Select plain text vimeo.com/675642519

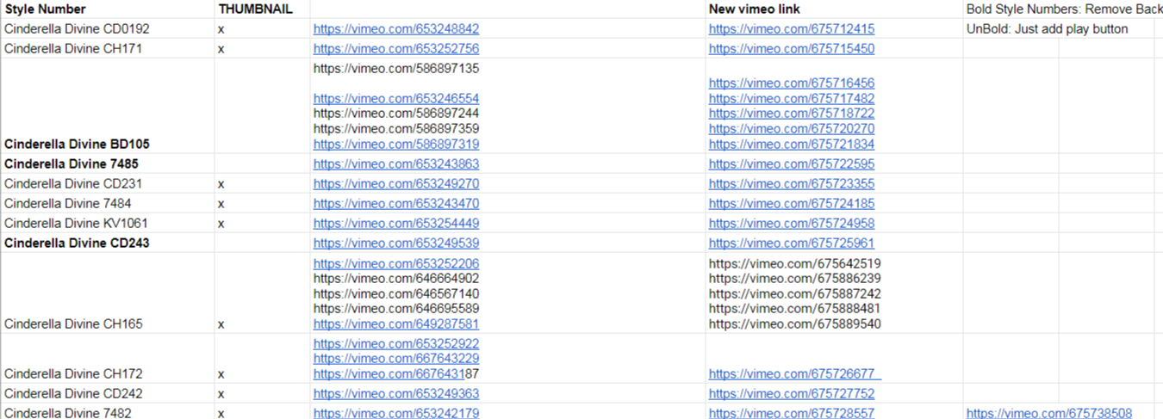pos(795,264)
